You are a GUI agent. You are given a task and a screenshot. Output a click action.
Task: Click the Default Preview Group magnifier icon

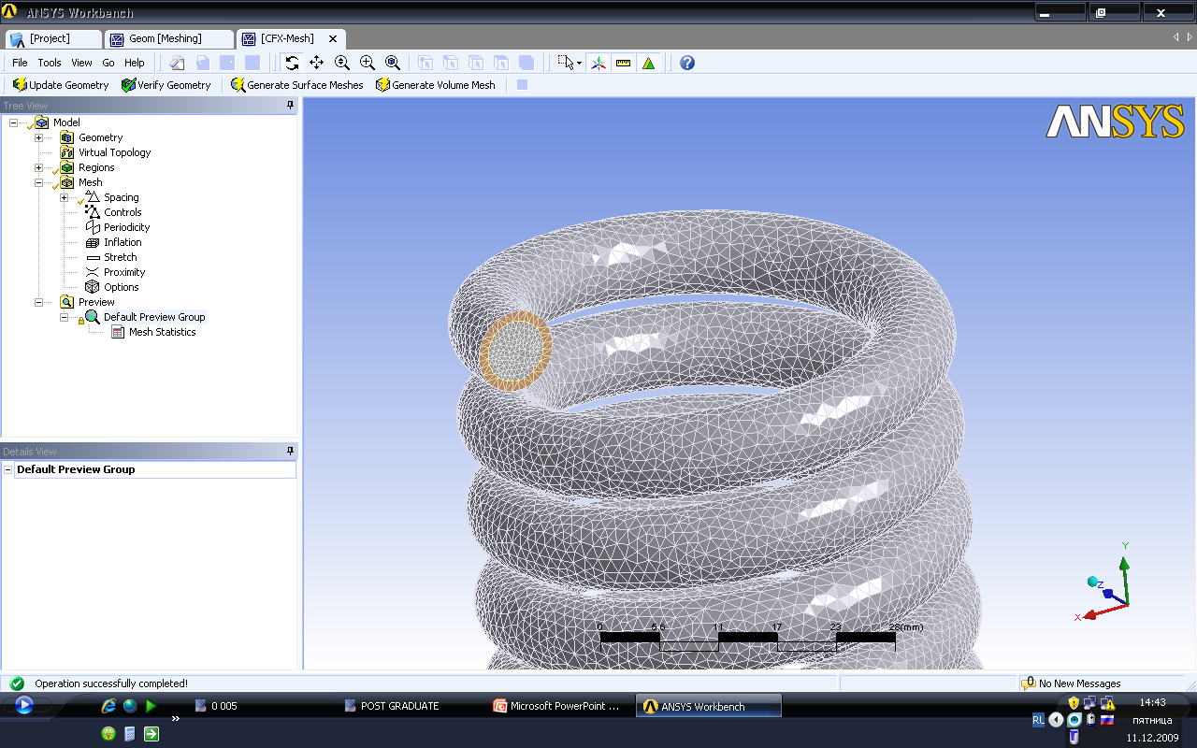click(x=92, y=317)
